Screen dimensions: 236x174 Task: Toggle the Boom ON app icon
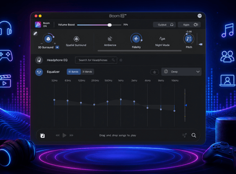[x=38, y=25]
